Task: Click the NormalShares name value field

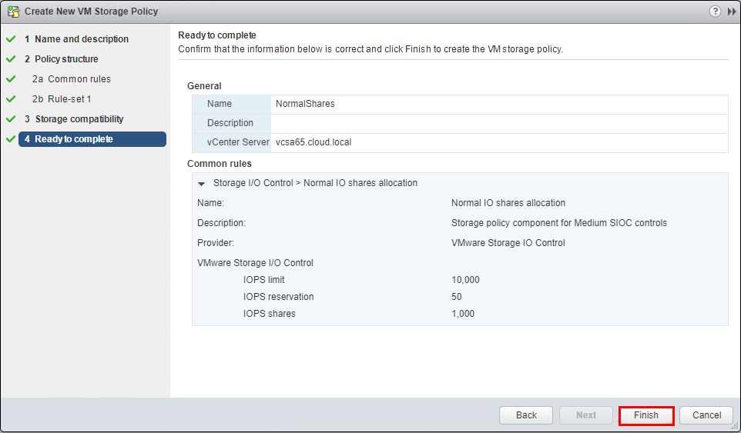Action: click(305, 104)
